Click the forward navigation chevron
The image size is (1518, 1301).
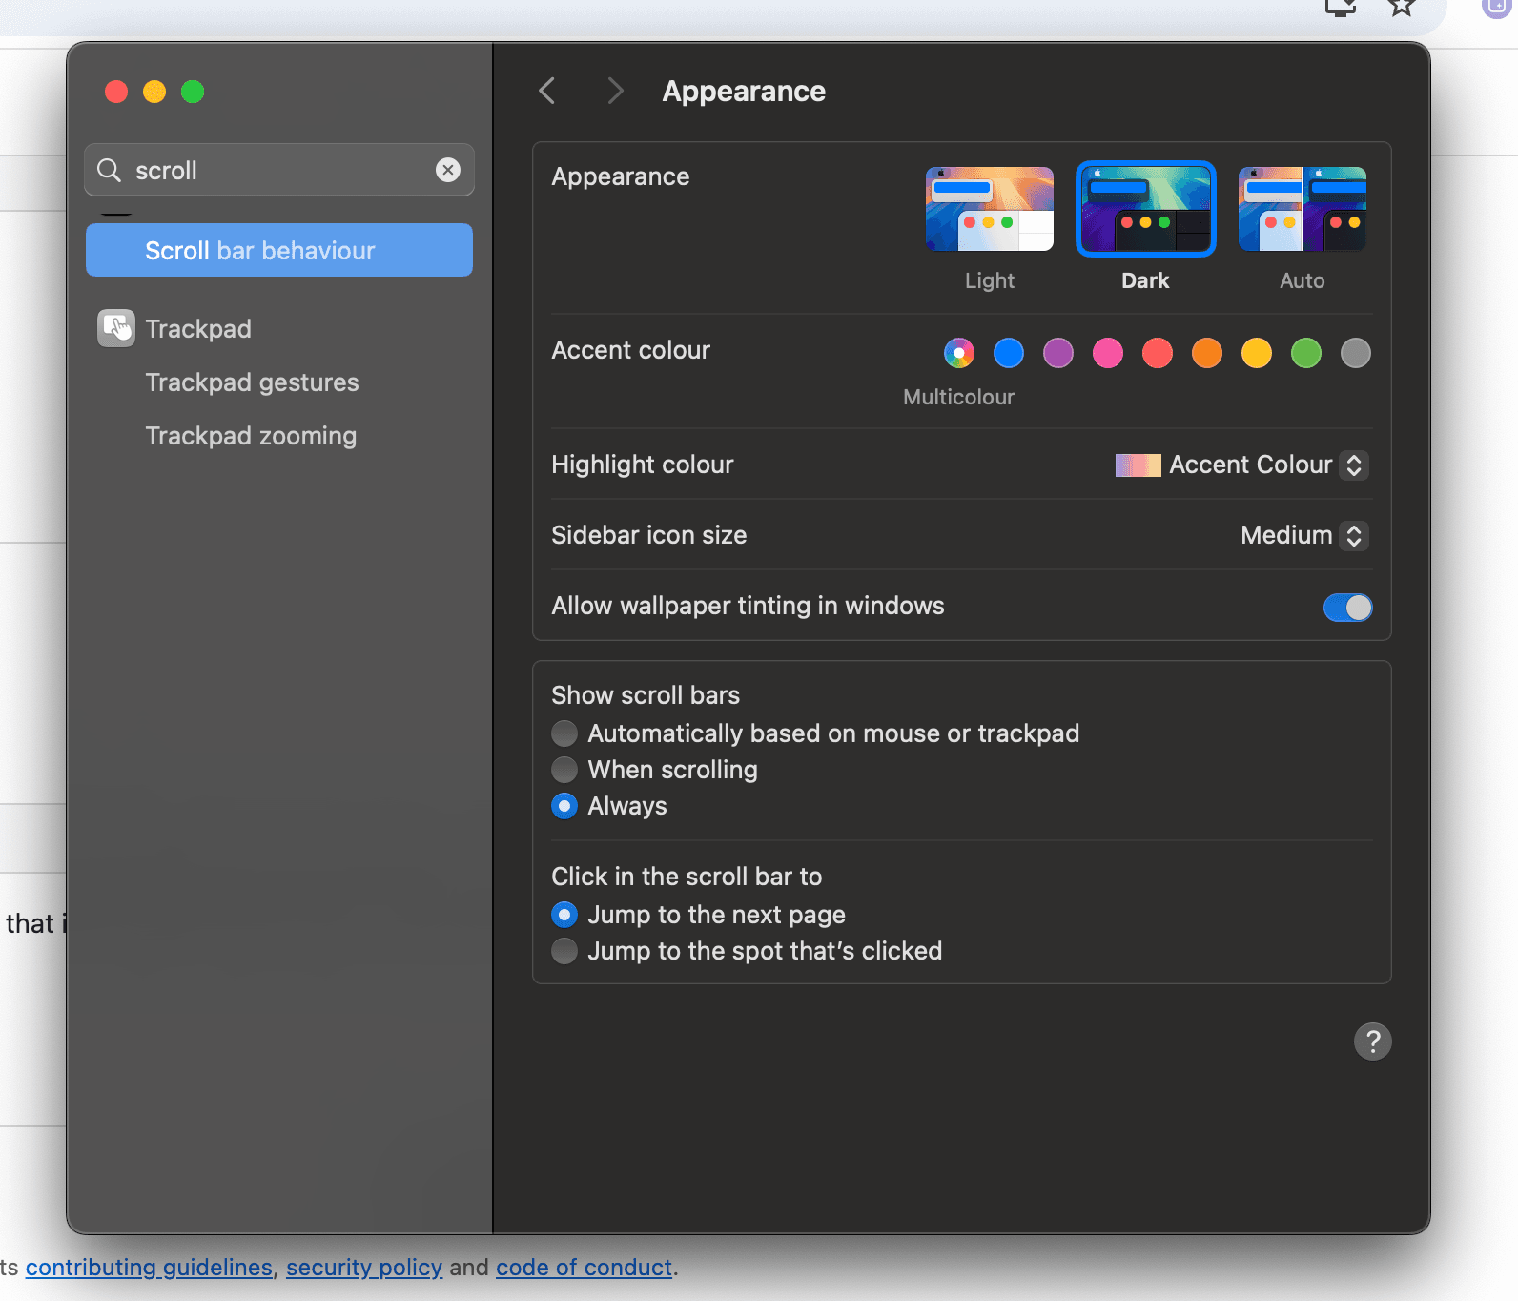615,92
